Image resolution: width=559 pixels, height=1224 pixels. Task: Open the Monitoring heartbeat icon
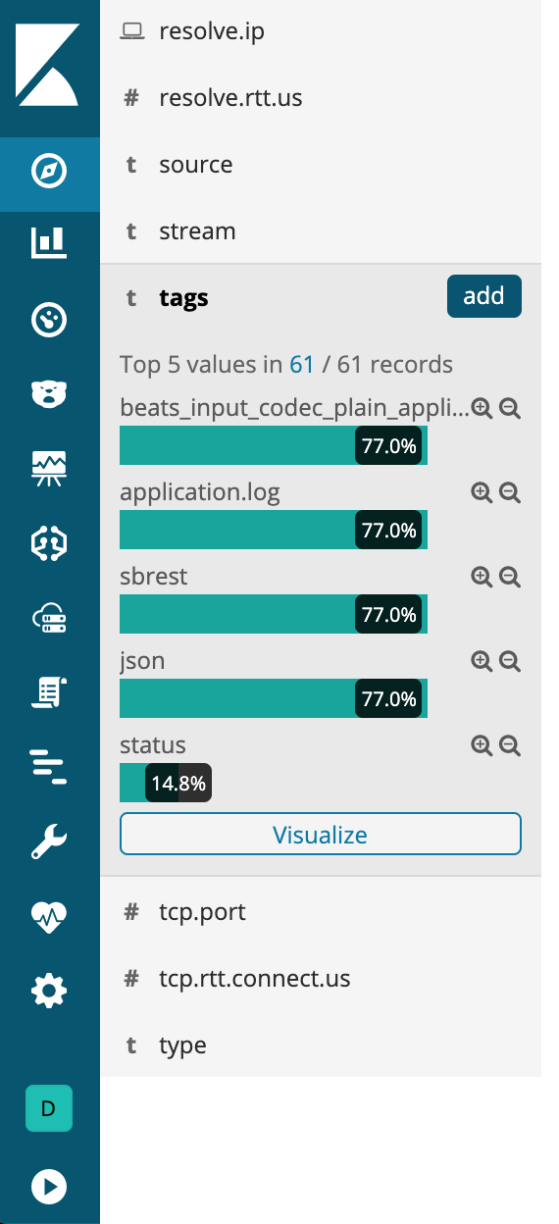coord(49,917)
